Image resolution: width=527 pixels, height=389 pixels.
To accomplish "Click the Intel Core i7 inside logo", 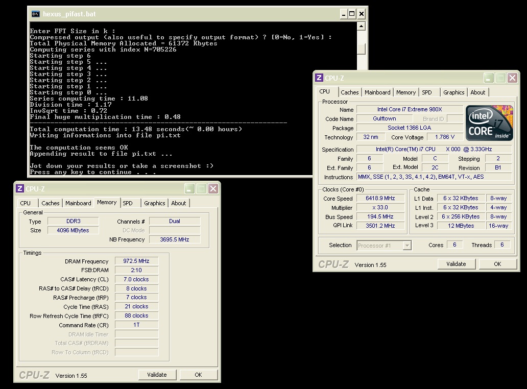I will (489, 123).
